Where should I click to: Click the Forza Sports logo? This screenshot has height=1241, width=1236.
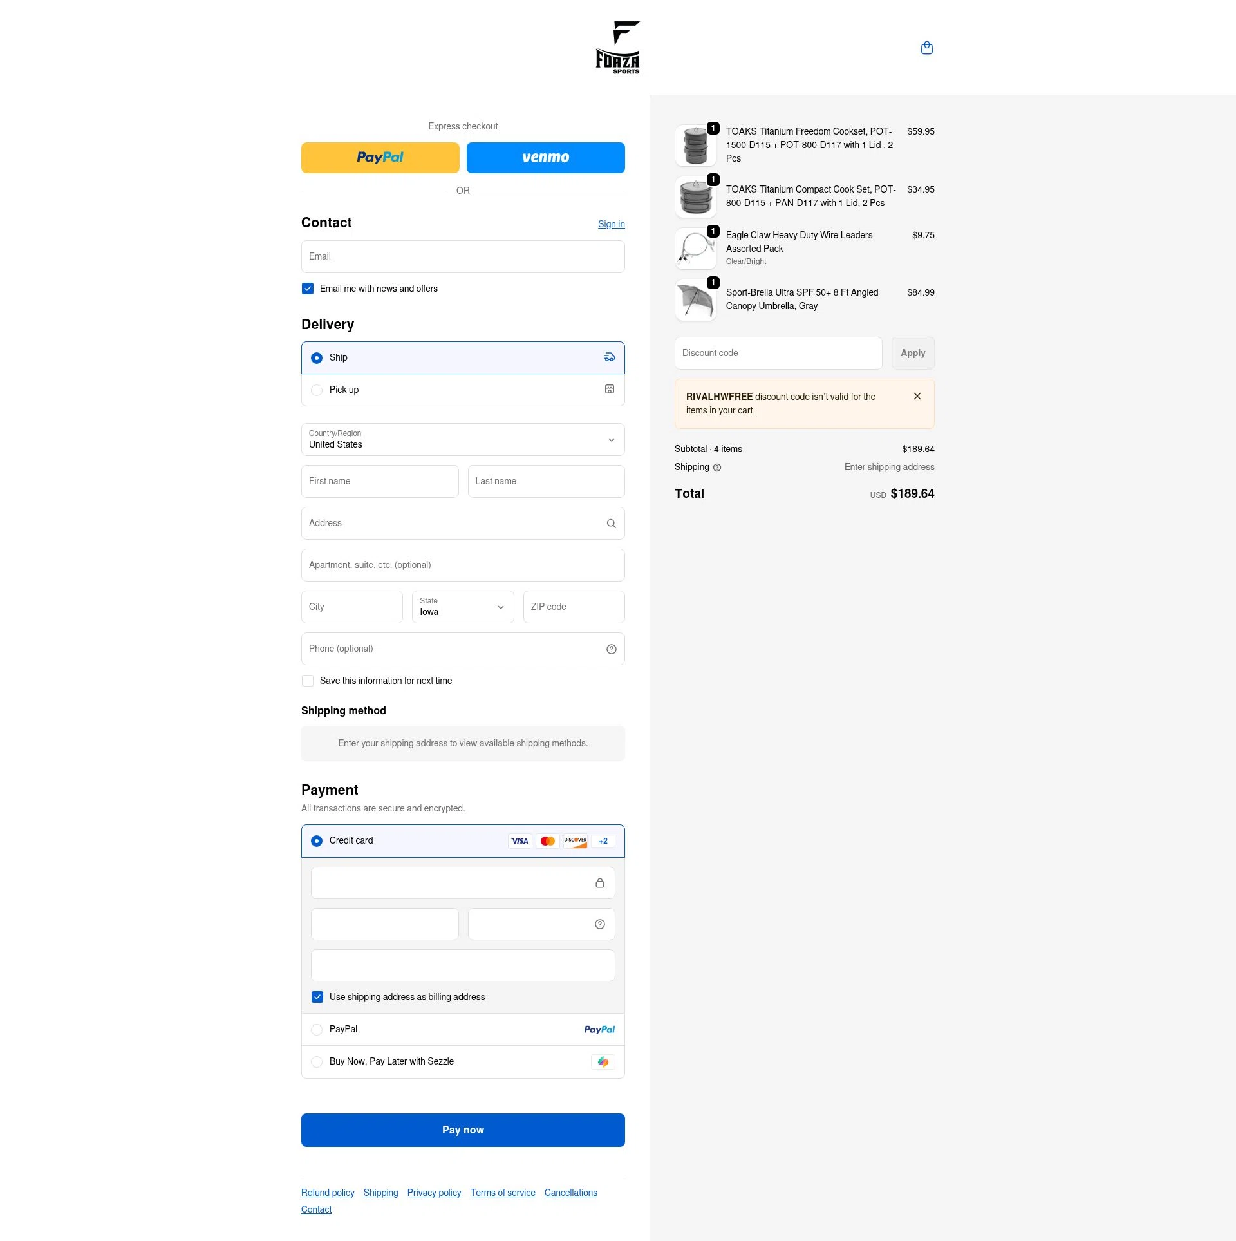click(x=617, y=48)
